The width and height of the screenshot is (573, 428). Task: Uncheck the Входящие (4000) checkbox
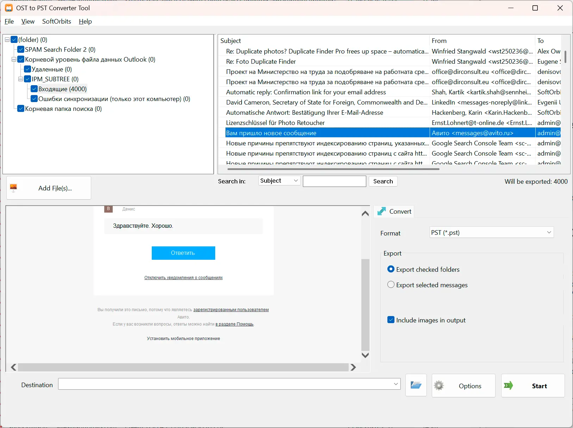coord(34,89)
